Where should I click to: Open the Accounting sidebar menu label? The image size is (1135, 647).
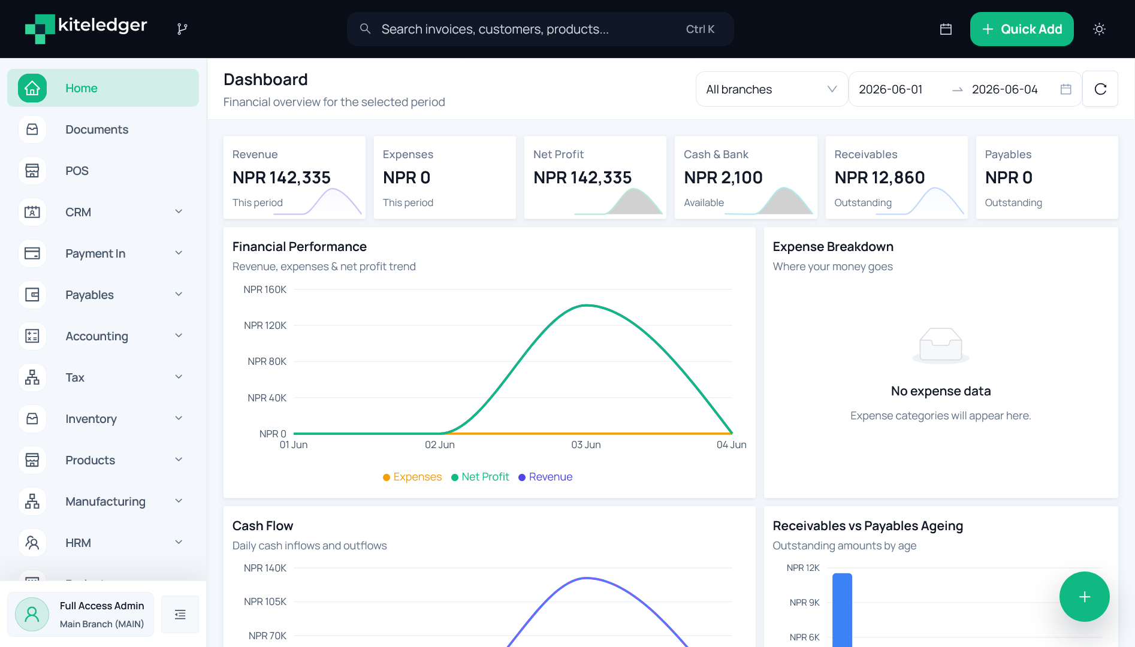96,336
